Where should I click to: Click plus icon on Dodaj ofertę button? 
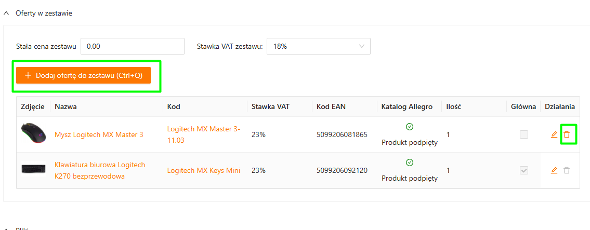click(28, 75)
